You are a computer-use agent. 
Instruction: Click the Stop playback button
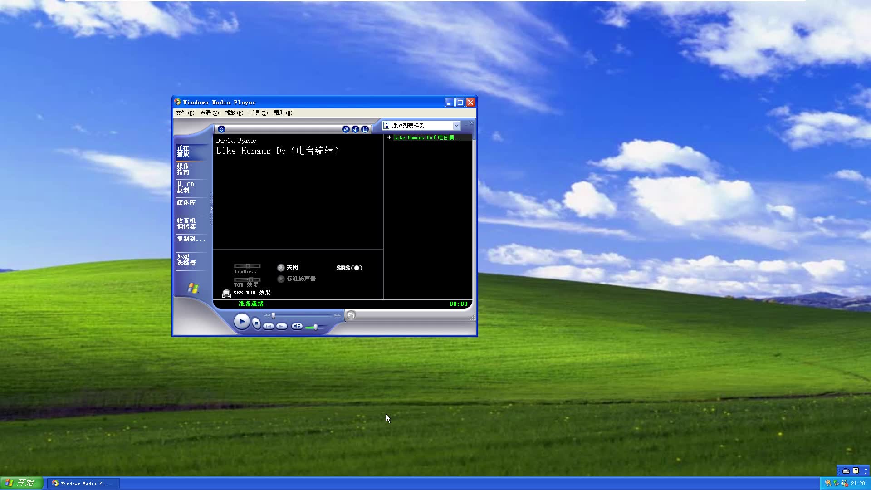[x=256, y=323]
